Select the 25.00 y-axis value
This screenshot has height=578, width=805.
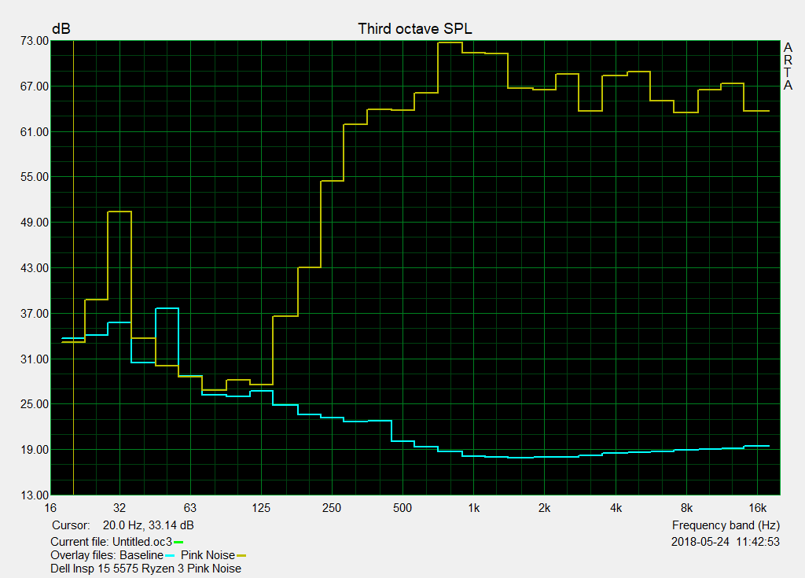point(35,404)
